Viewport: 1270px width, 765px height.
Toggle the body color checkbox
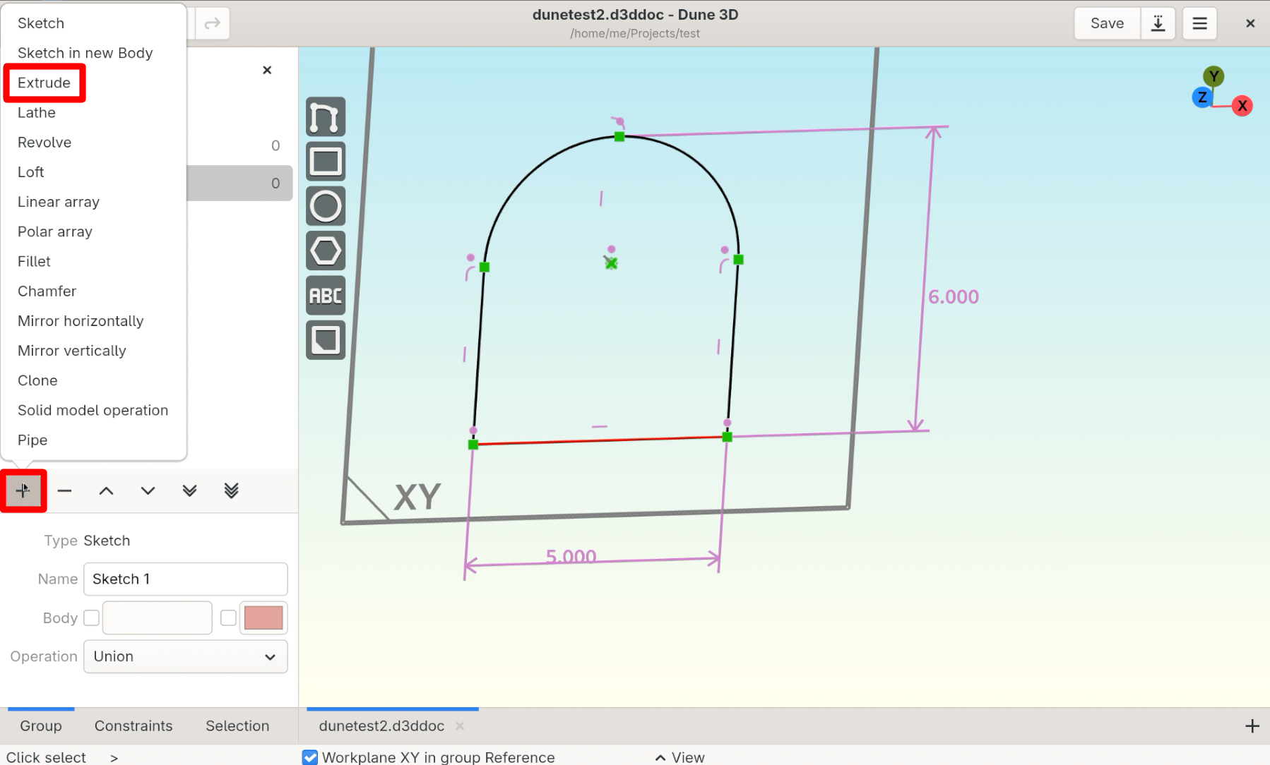228,618
